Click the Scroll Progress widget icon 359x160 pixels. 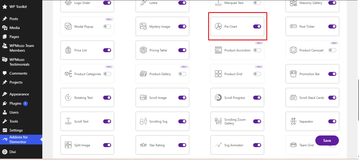click(x=218, y=98)
